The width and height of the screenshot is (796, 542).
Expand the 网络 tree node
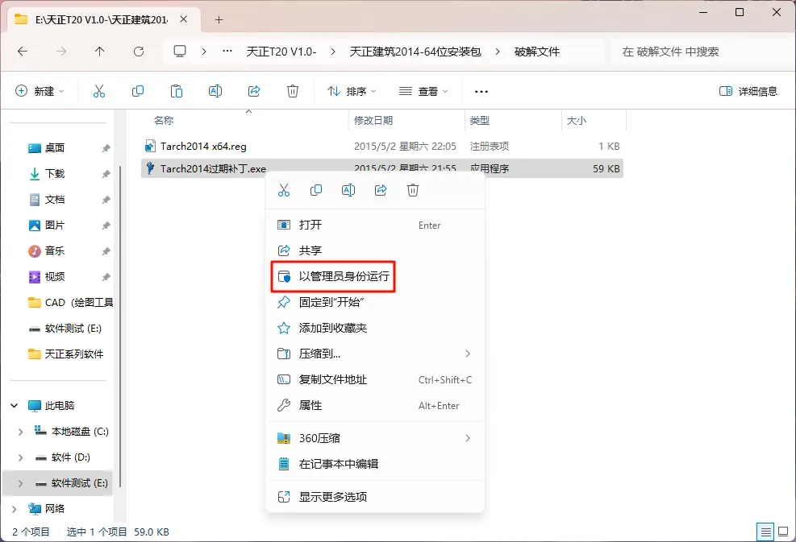coord(15,508)
